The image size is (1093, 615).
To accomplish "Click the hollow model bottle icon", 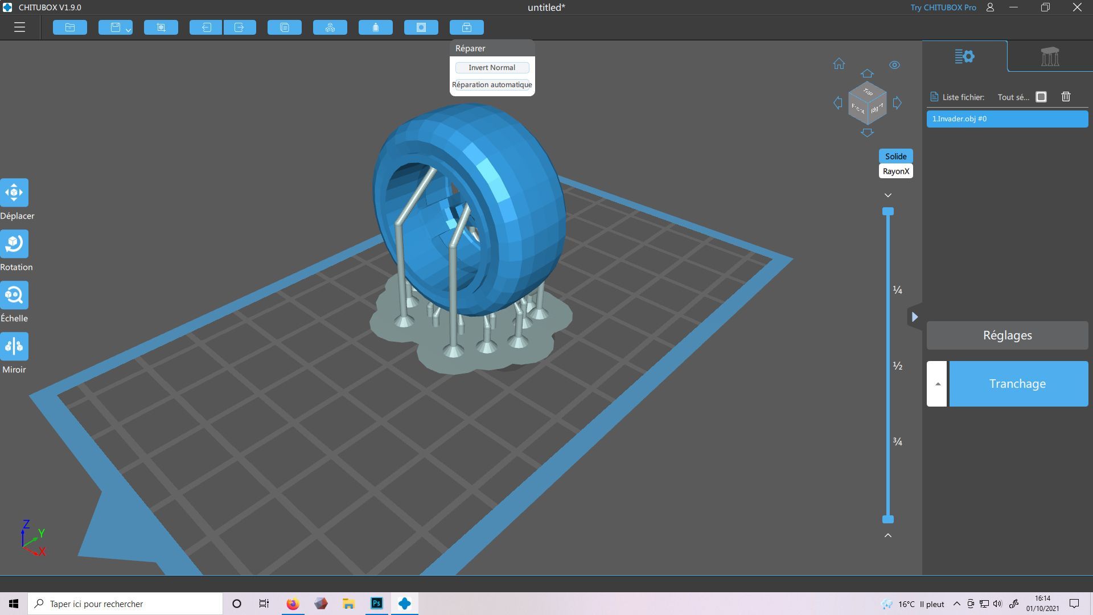I will (x=376, y=27).
